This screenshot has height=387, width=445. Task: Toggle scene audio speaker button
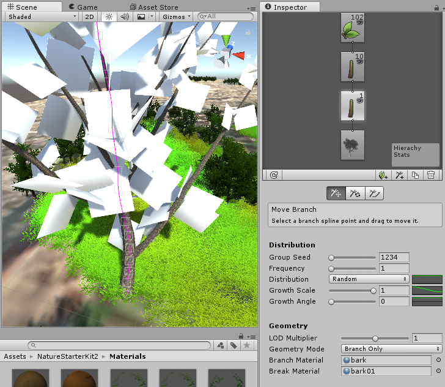(125, 17)
